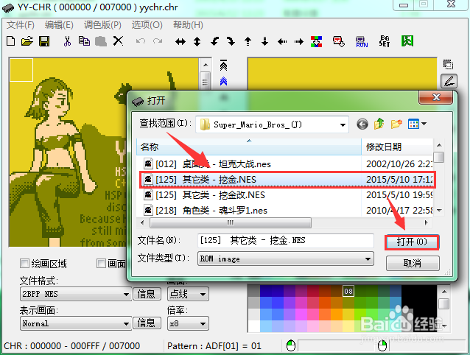Shift pattern down arrow icon
The height and width of the screenshot is (355, 470).
coord(264,41)
